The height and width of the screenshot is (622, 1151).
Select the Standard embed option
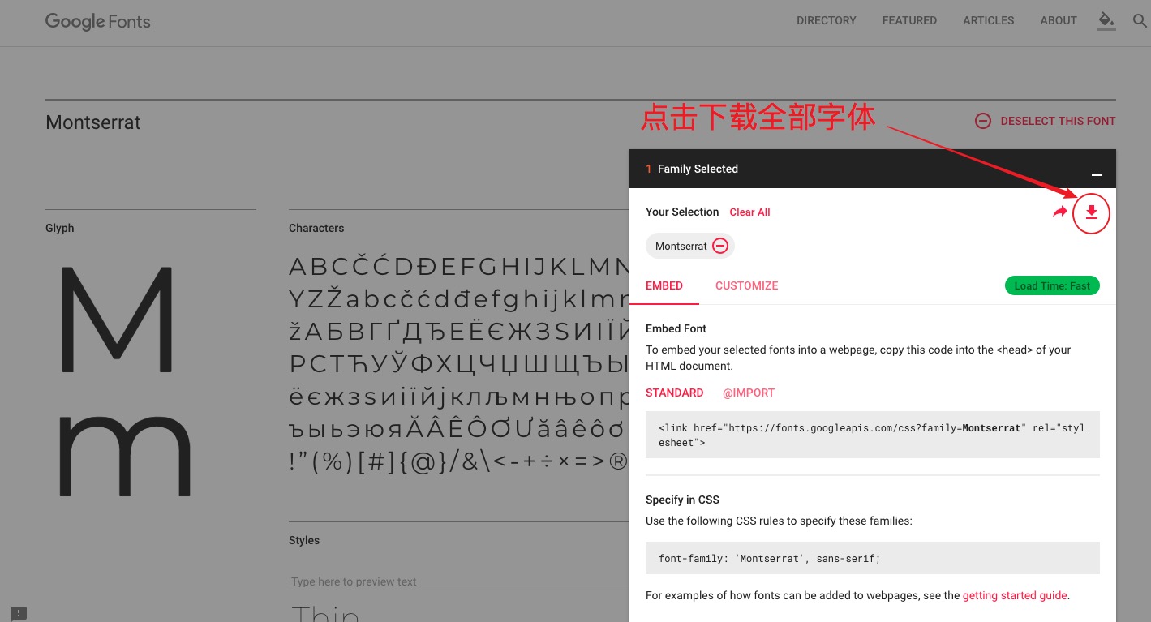click(674, 393)
